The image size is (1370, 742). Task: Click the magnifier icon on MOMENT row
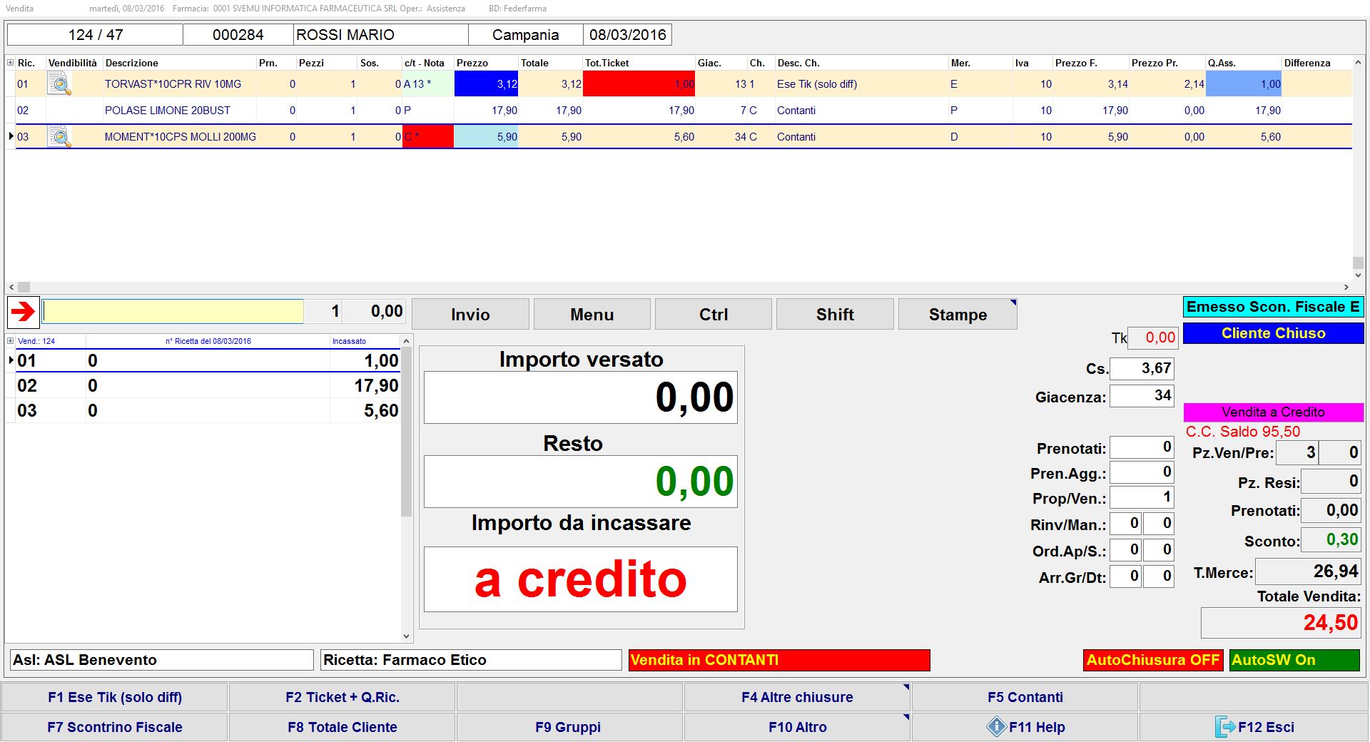click(x=60, y=136)
